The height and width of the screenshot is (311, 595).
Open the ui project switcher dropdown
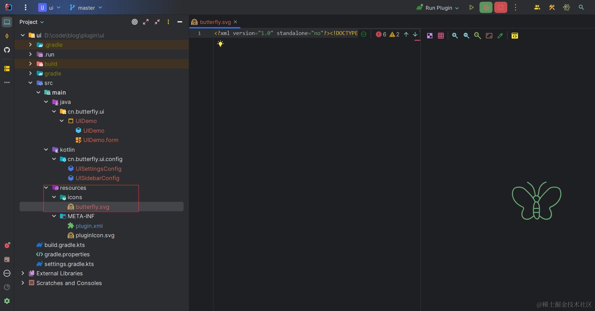click(x=50, y=8)
